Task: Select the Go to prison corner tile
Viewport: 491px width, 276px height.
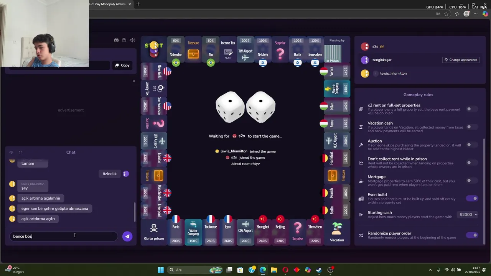Action: [154, 232]
